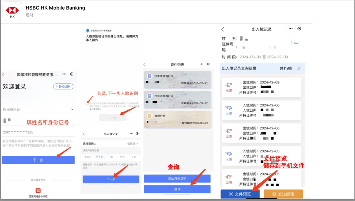Open the 入境 record dated 2024-12-05
This screenshot has height=201, width=355.
[262, 156]
